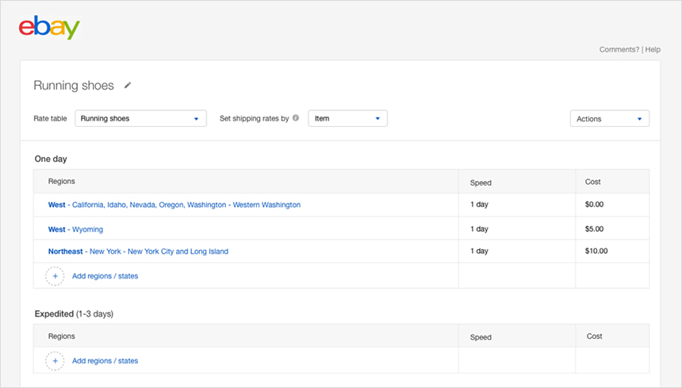682x388 pixels.
Task: Click the Expedited (1-3 days) heading
Action: click(x=74, y=314)
